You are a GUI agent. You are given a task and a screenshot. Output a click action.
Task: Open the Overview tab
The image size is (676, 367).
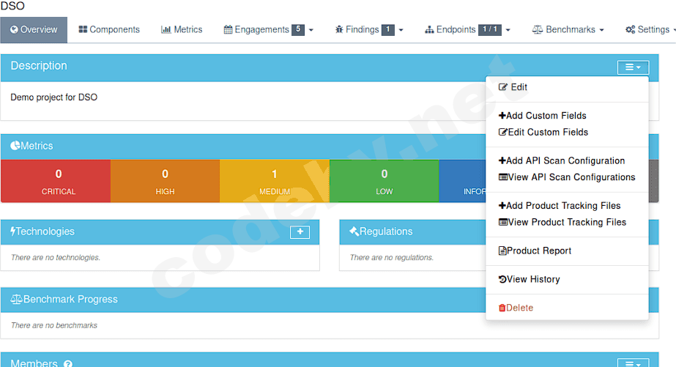click(34, 30)
